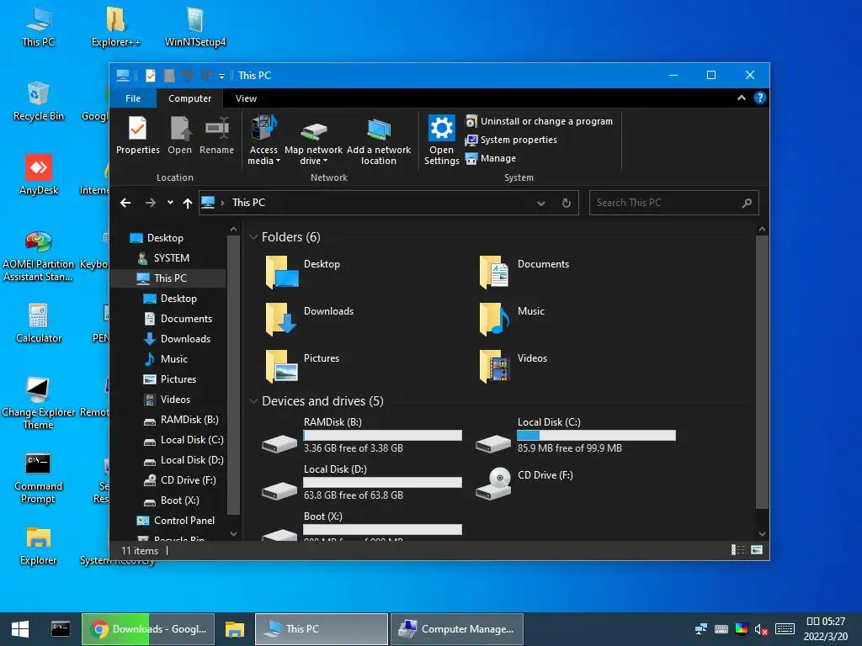Click the Forward navigation arrow
This screenshot has height=646, width=862.
[150, 203]
